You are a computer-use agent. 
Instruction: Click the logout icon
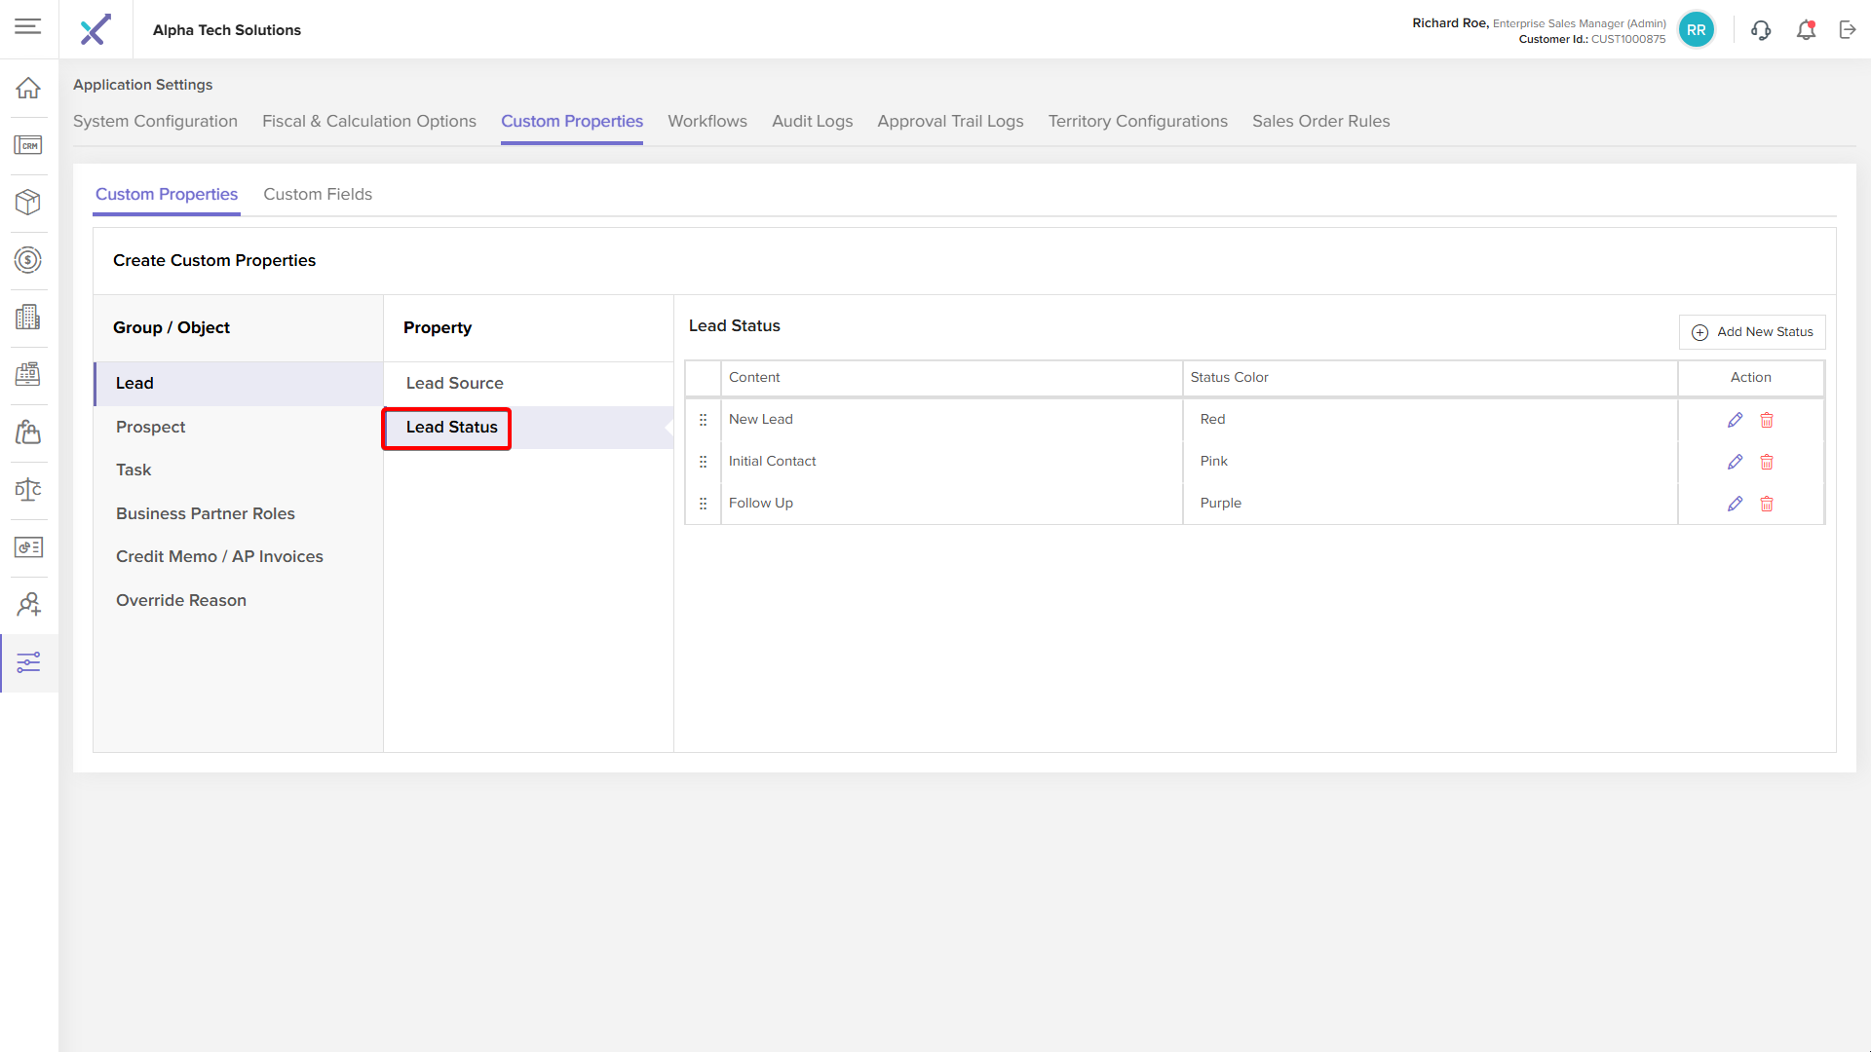click(x=1848, y=30)
